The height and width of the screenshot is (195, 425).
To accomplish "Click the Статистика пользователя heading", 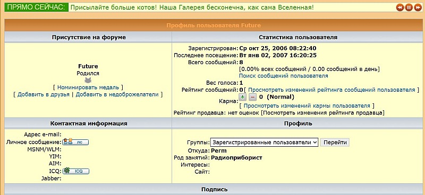I will (x=298, y=37).
